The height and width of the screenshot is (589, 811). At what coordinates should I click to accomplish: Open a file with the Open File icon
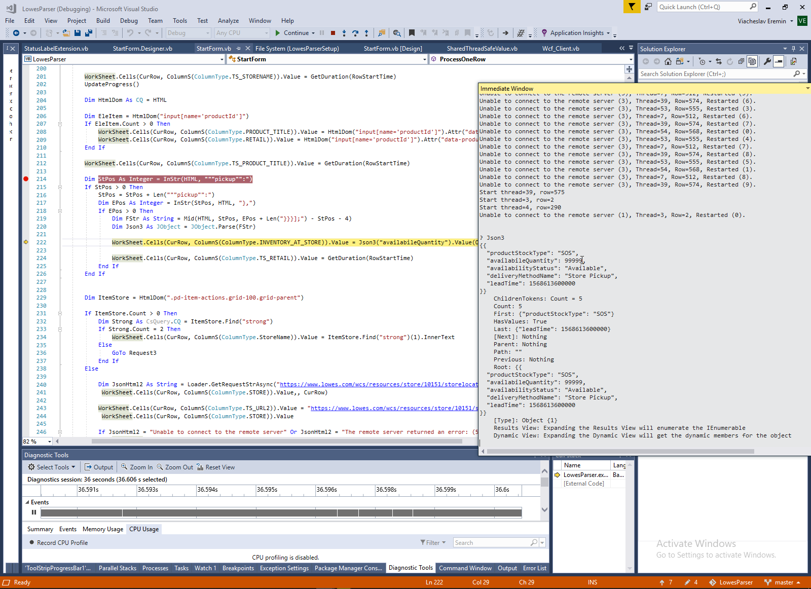(x=66, y=33)
